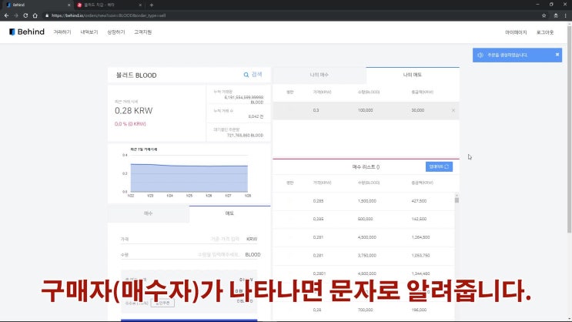The width and height of the screenshot is (572, 322).
Task: Select buy list row with 700,000 quantity
Action: click(363, 310)
